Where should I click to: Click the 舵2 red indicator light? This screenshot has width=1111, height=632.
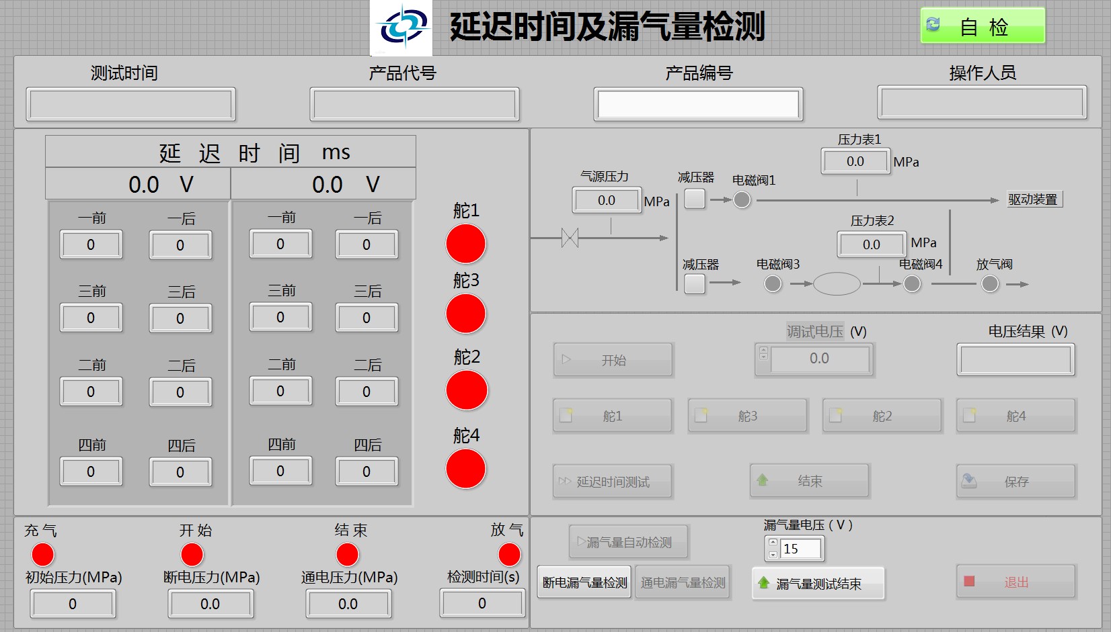466,390
